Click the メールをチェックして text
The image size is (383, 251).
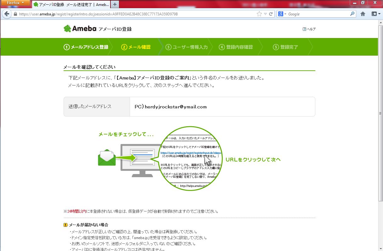pos(126,134)
